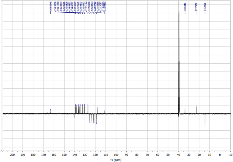
Task: Click the positive peak near 118 ppm
Action: click(x=97, y=111)
